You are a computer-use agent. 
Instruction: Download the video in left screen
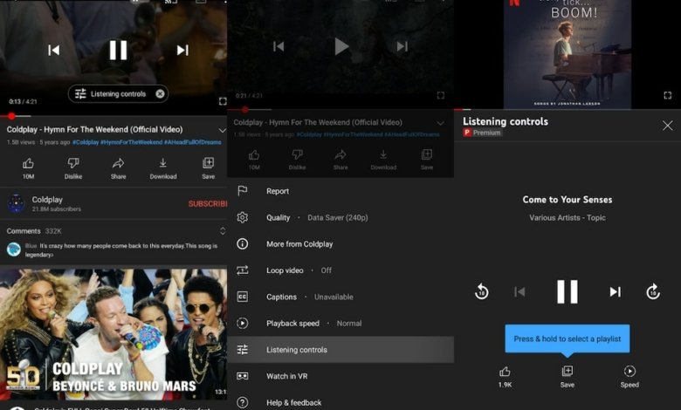tap(163, 168)
